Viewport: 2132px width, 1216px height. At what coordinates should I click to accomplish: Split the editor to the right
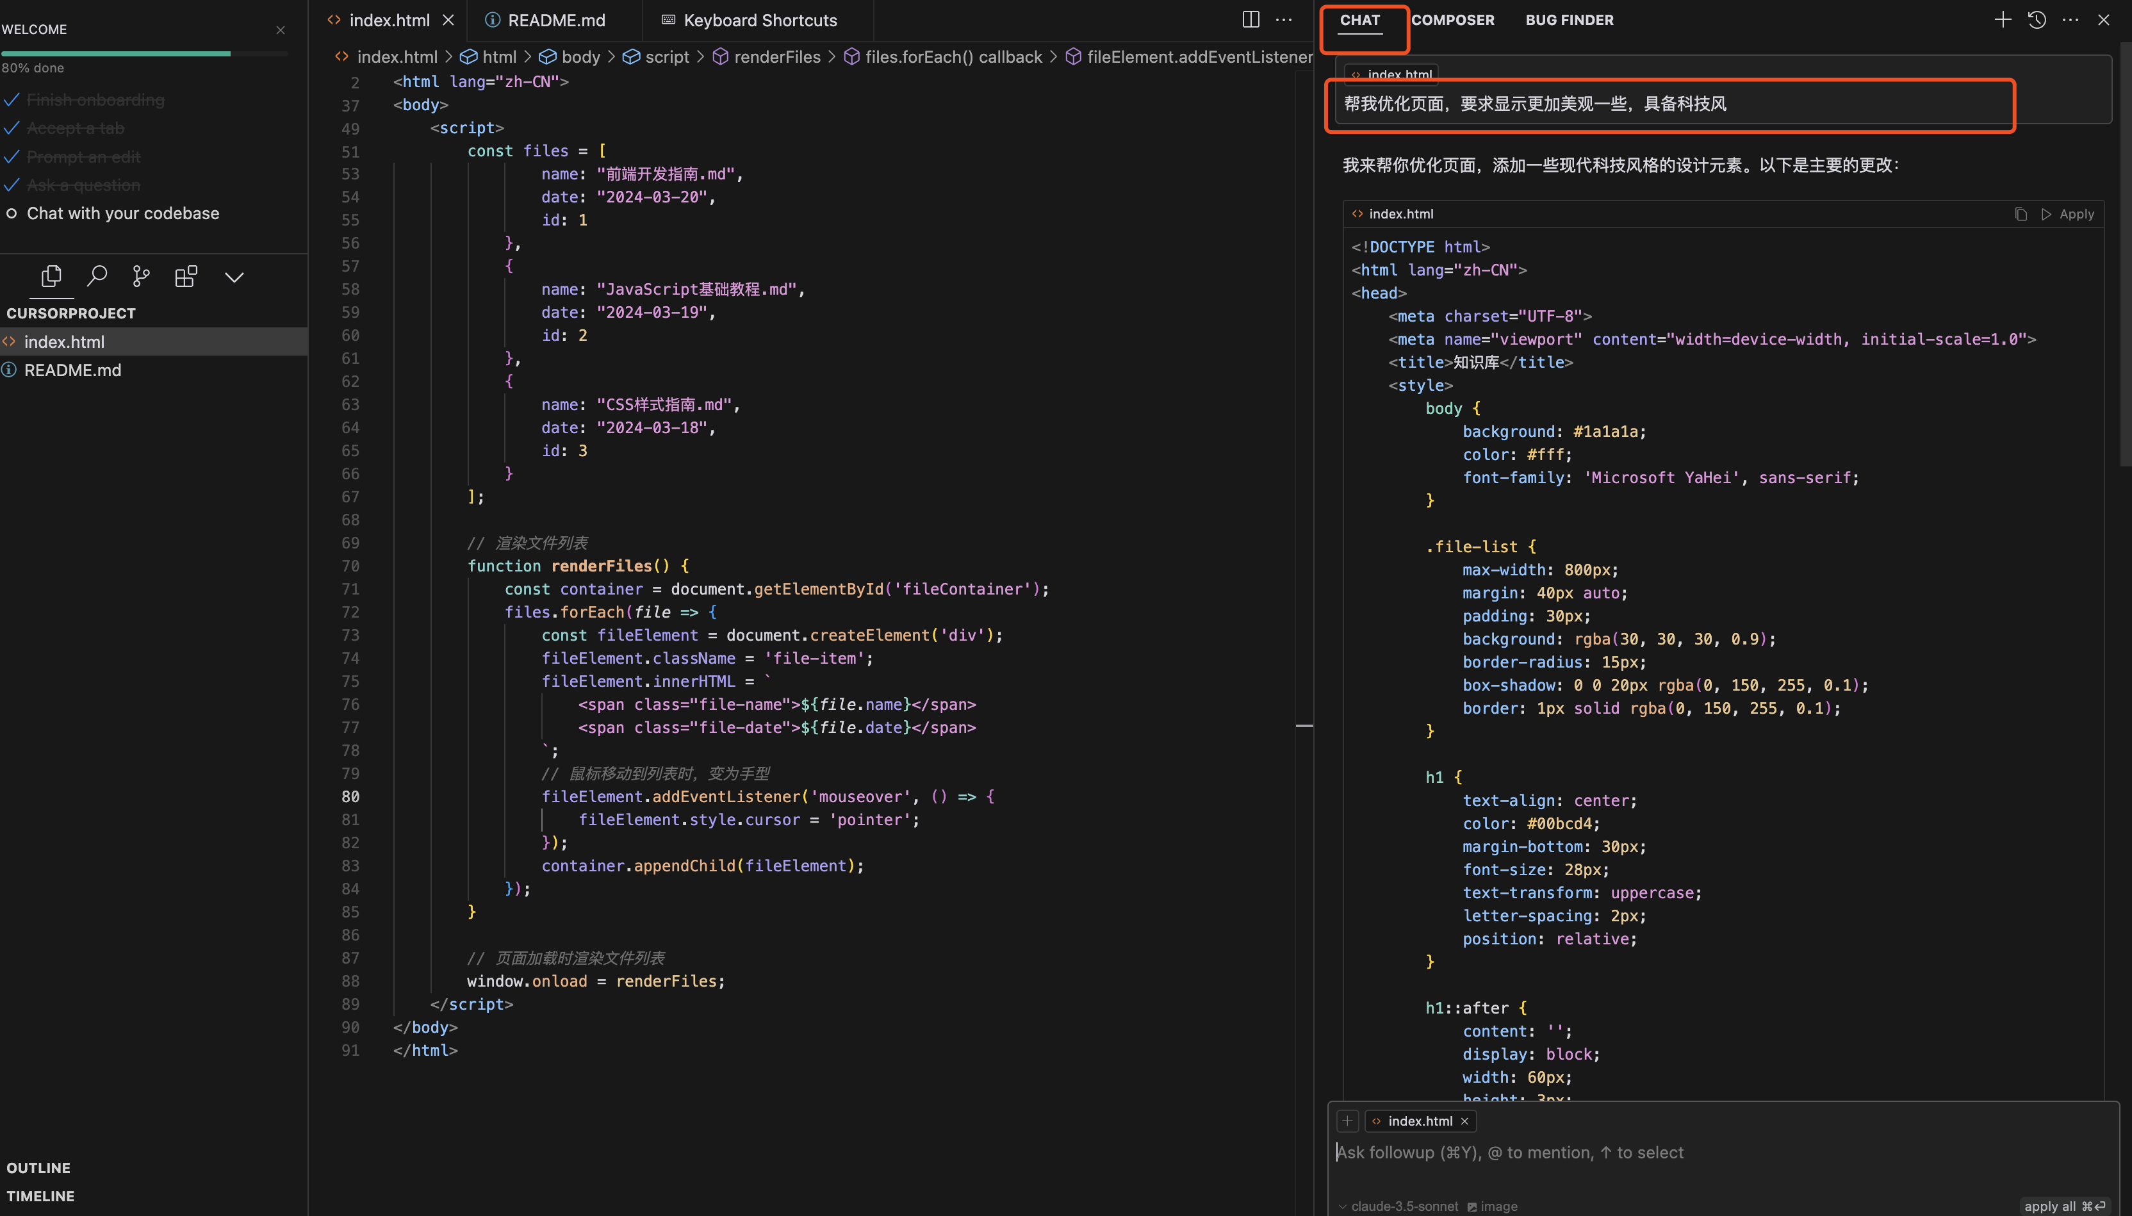1250,20
